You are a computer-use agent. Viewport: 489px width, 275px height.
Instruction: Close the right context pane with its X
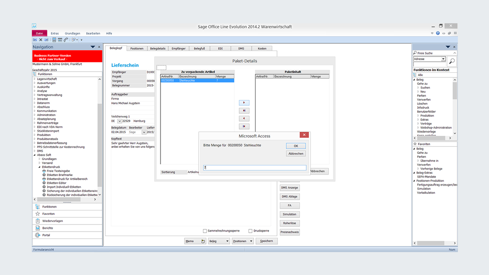[x=454, y=47]
